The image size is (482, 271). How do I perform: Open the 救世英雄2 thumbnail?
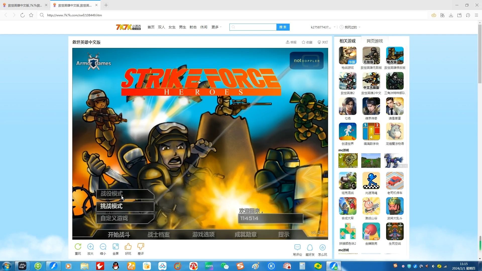coord(347,81)
